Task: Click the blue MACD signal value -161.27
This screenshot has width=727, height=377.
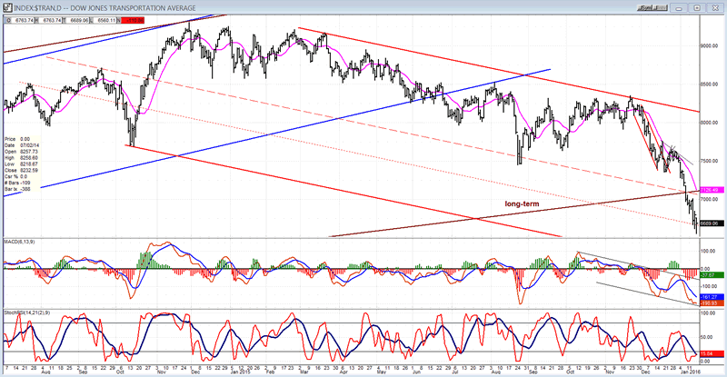Action: click(712, 297)
